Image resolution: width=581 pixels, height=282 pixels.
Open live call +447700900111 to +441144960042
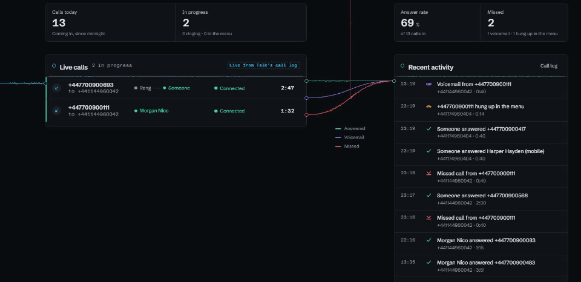coord(176,110)
